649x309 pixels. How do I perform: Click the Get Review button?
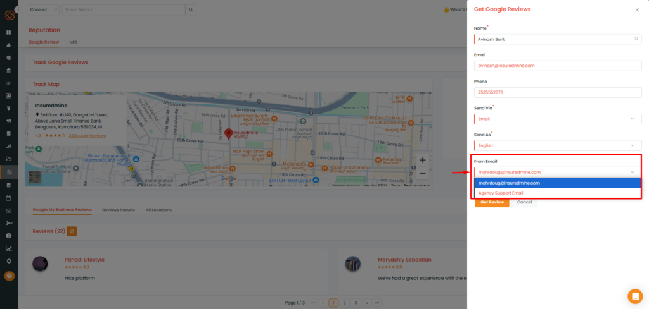click(492, 202)
